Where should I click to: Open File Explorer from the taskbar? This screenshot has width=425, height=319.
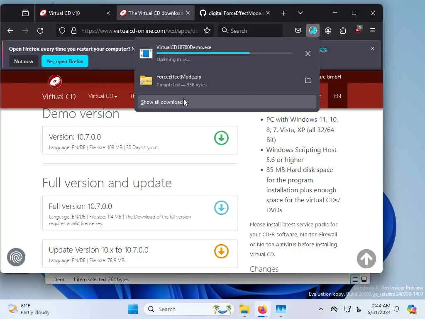pos(244,309)
